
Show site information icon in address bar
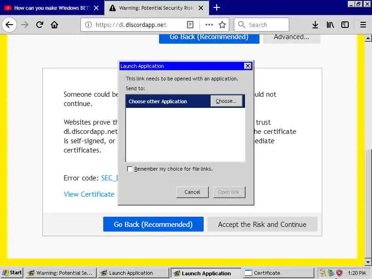click(88, 25)
